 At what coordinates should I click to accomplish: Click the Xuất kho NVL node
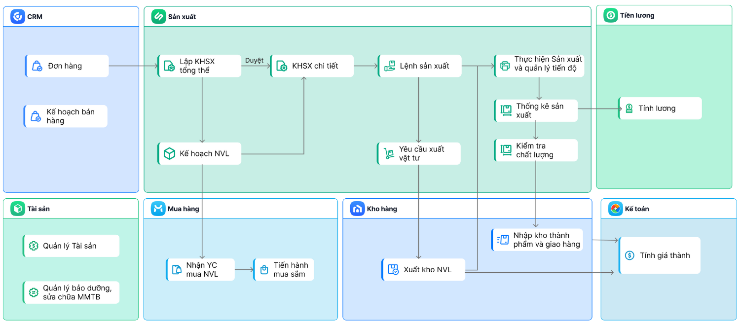tap(423, 270)
